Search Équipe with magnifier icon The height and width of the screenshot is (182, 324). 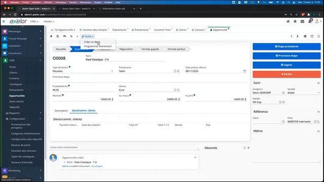283,102
